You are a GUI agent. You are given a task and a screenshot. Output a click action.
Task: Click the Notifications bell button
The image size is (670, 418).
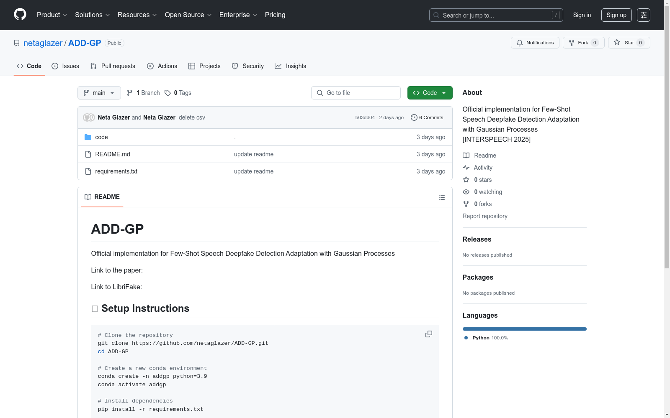click(535, 43)
